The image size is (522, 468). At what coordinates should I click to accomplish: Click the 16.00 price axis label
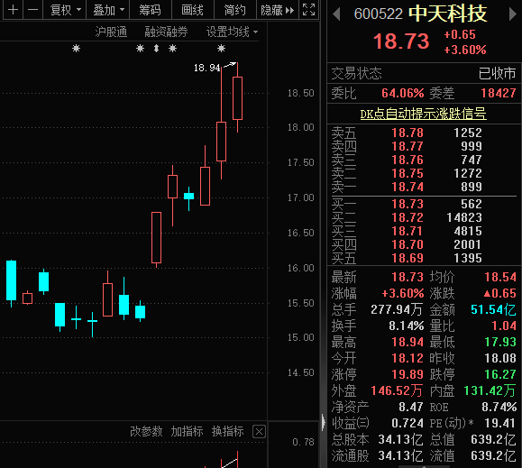tap(300, 268)
